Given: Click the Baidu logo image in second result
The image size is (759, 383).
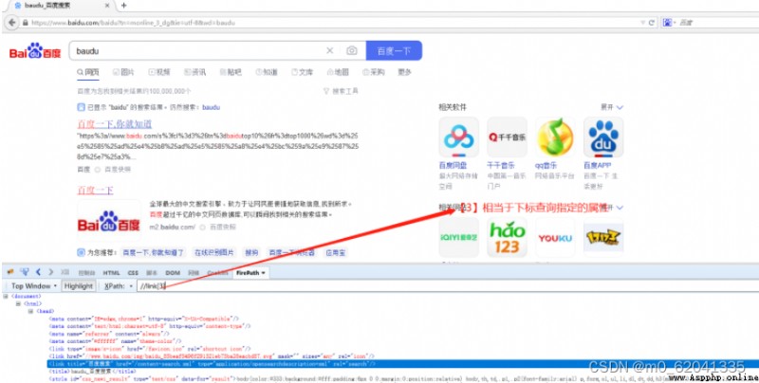Looking at the screenshot, I should 109,220.
